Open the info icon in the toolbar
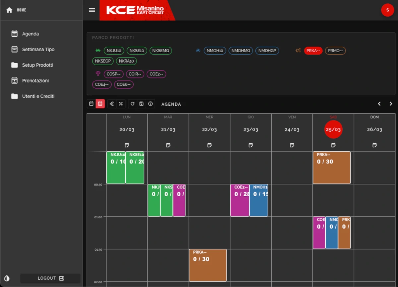398x287 pixels. (150, 104)
